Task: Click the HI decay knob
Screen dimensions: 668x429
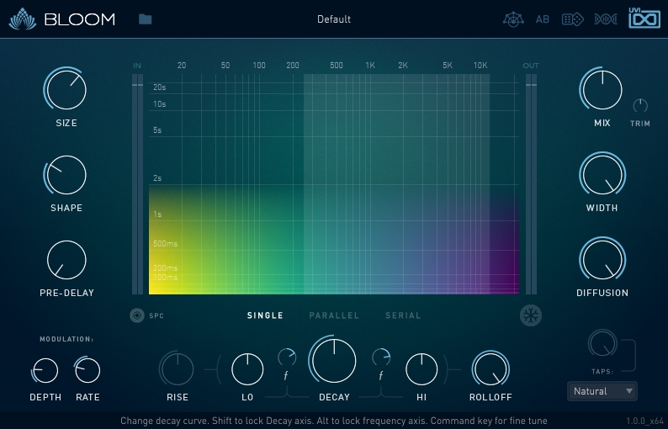Action: [421, 369]
